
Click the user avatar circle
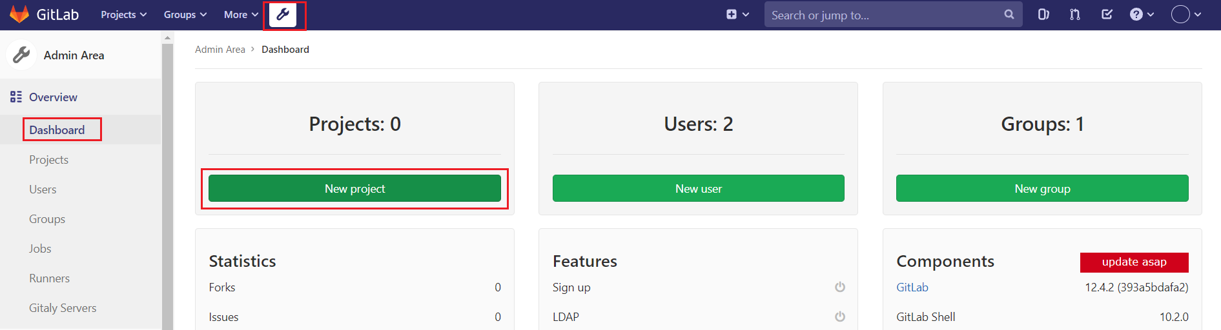1180,14
